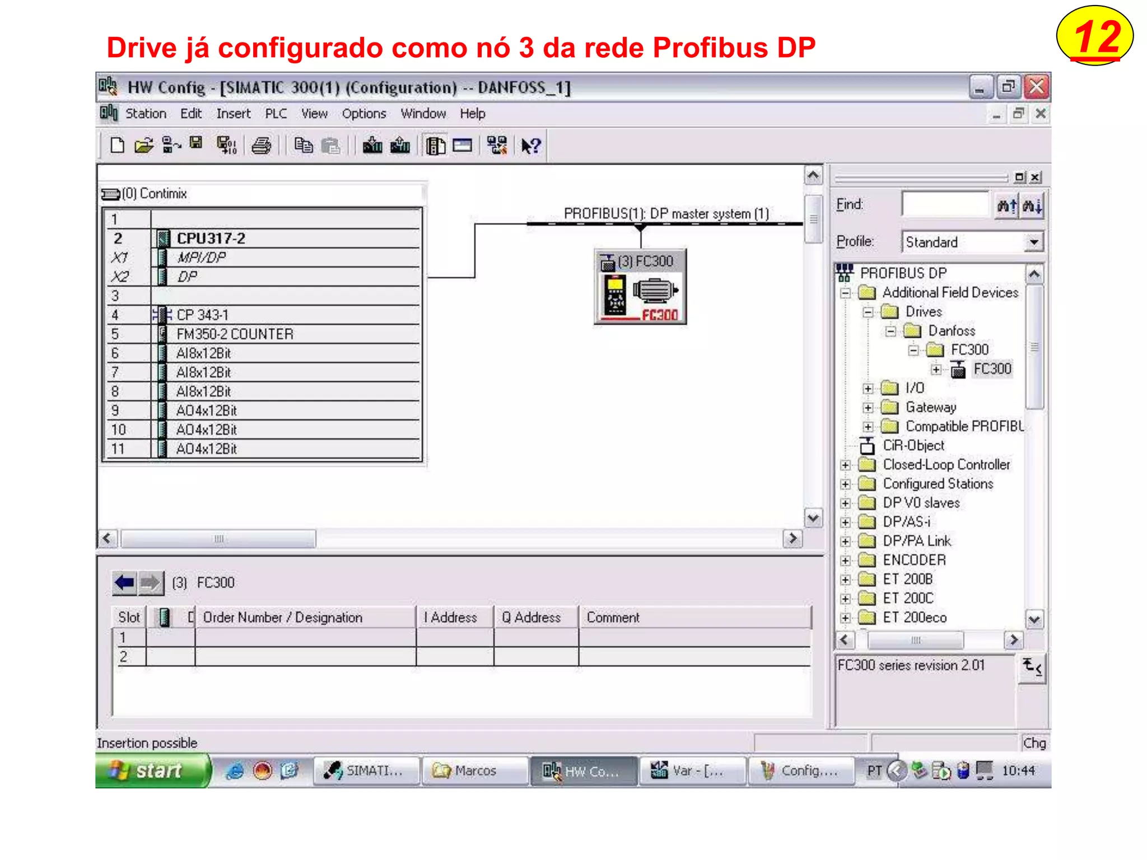Collapse the Additional Field Devices folder
The height and width of the screenshot is (860, 1147).
tap(846, 293)
